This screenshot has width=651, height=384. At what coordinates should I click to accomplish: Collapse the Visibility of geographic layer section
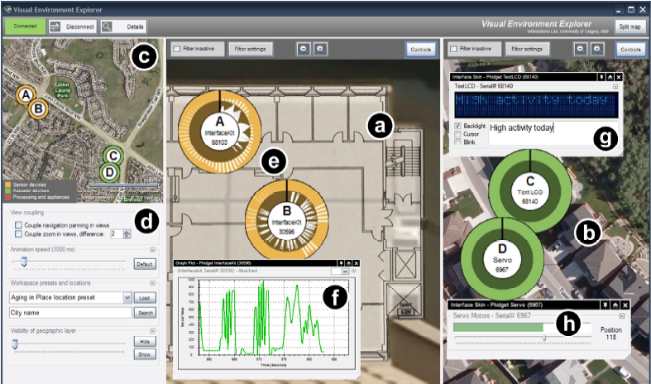click(153, 331)
